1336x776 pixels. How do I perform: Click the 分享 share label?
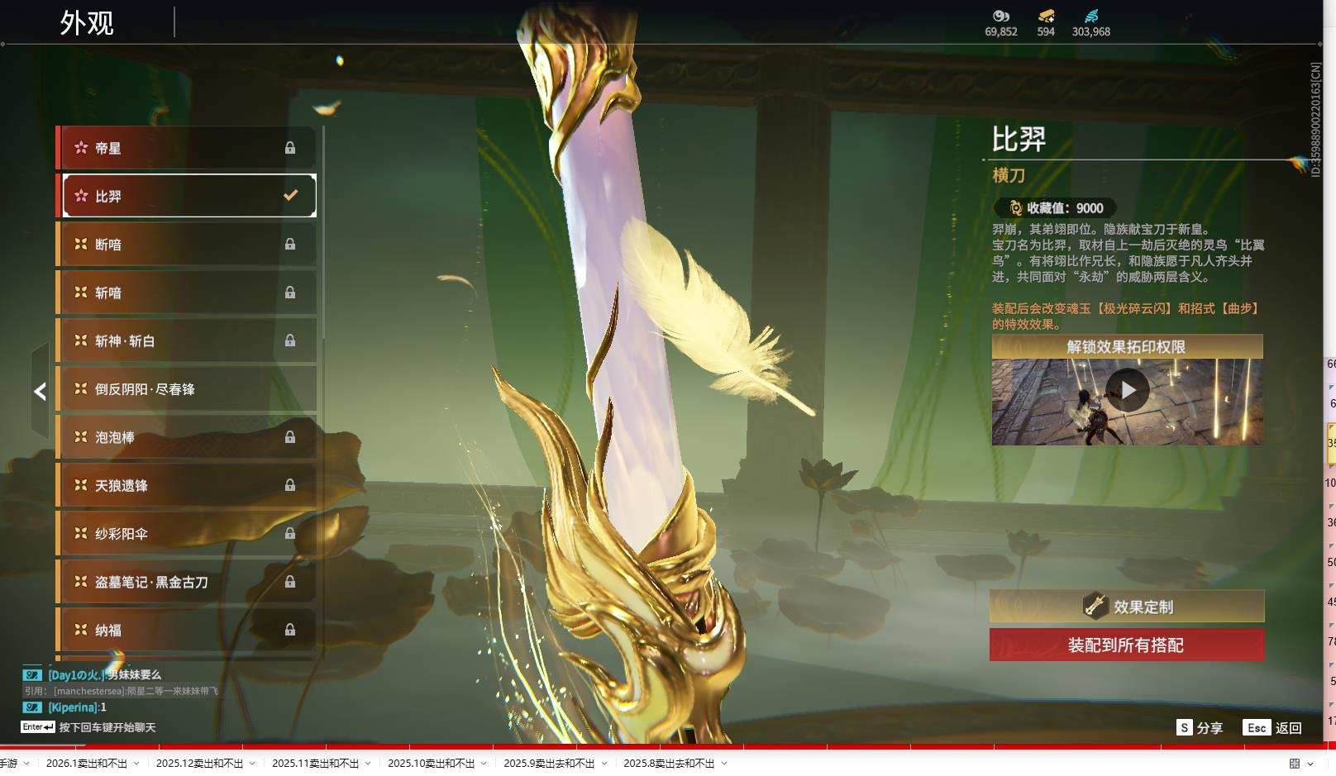click(1210, 728)
